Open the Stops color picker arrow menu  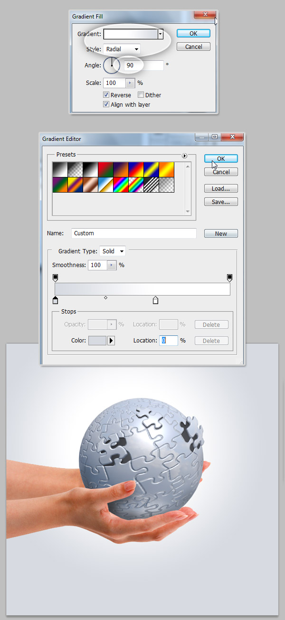click(111, 341)
